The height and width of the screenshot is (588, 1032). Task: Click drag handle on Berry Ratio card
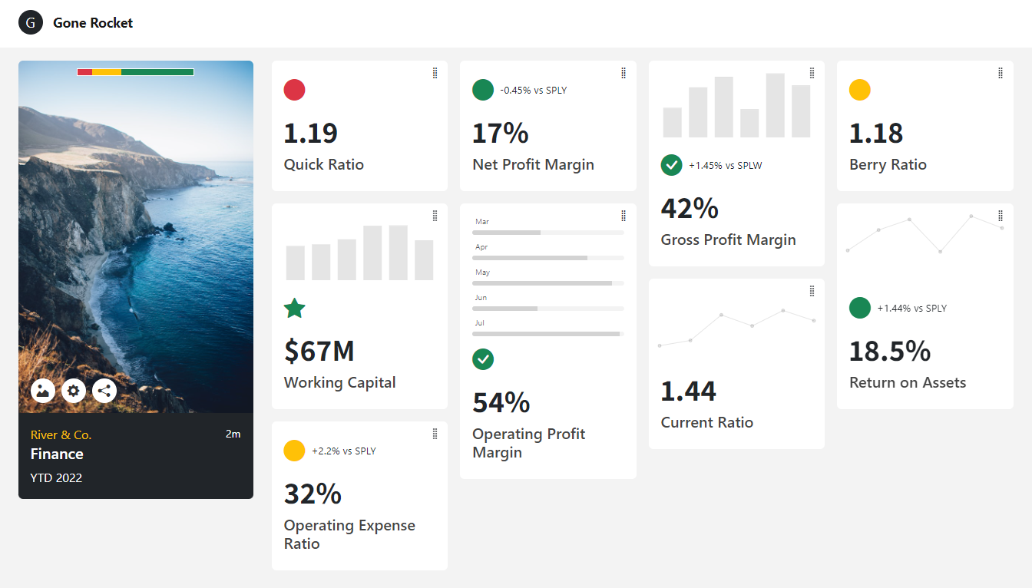[1000, 73]
